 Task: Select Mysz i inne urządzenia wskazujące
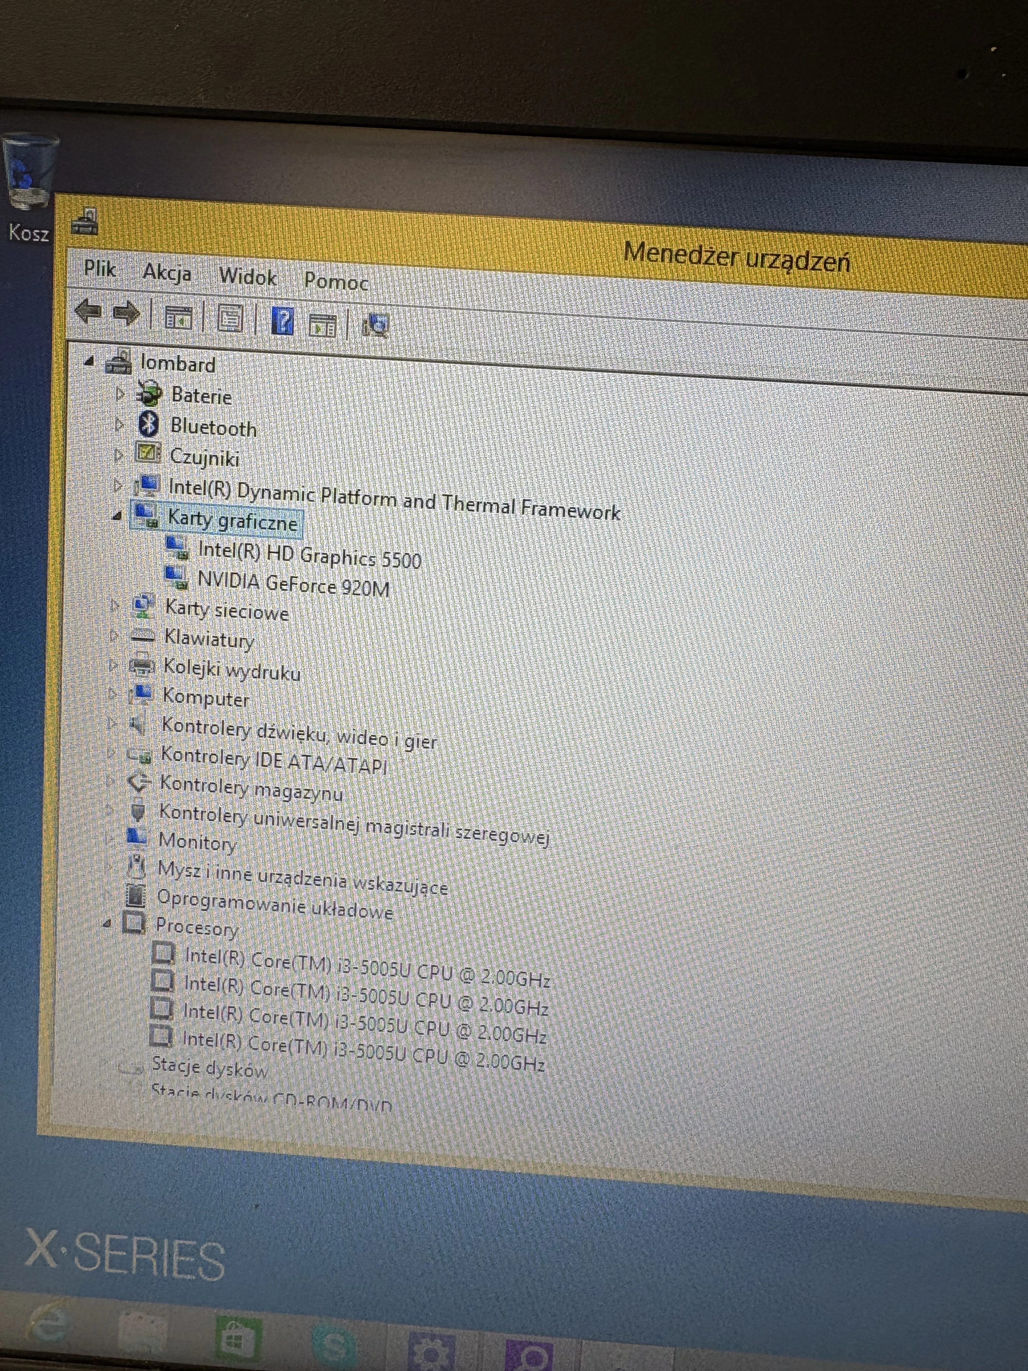click(x=302, y=878)
